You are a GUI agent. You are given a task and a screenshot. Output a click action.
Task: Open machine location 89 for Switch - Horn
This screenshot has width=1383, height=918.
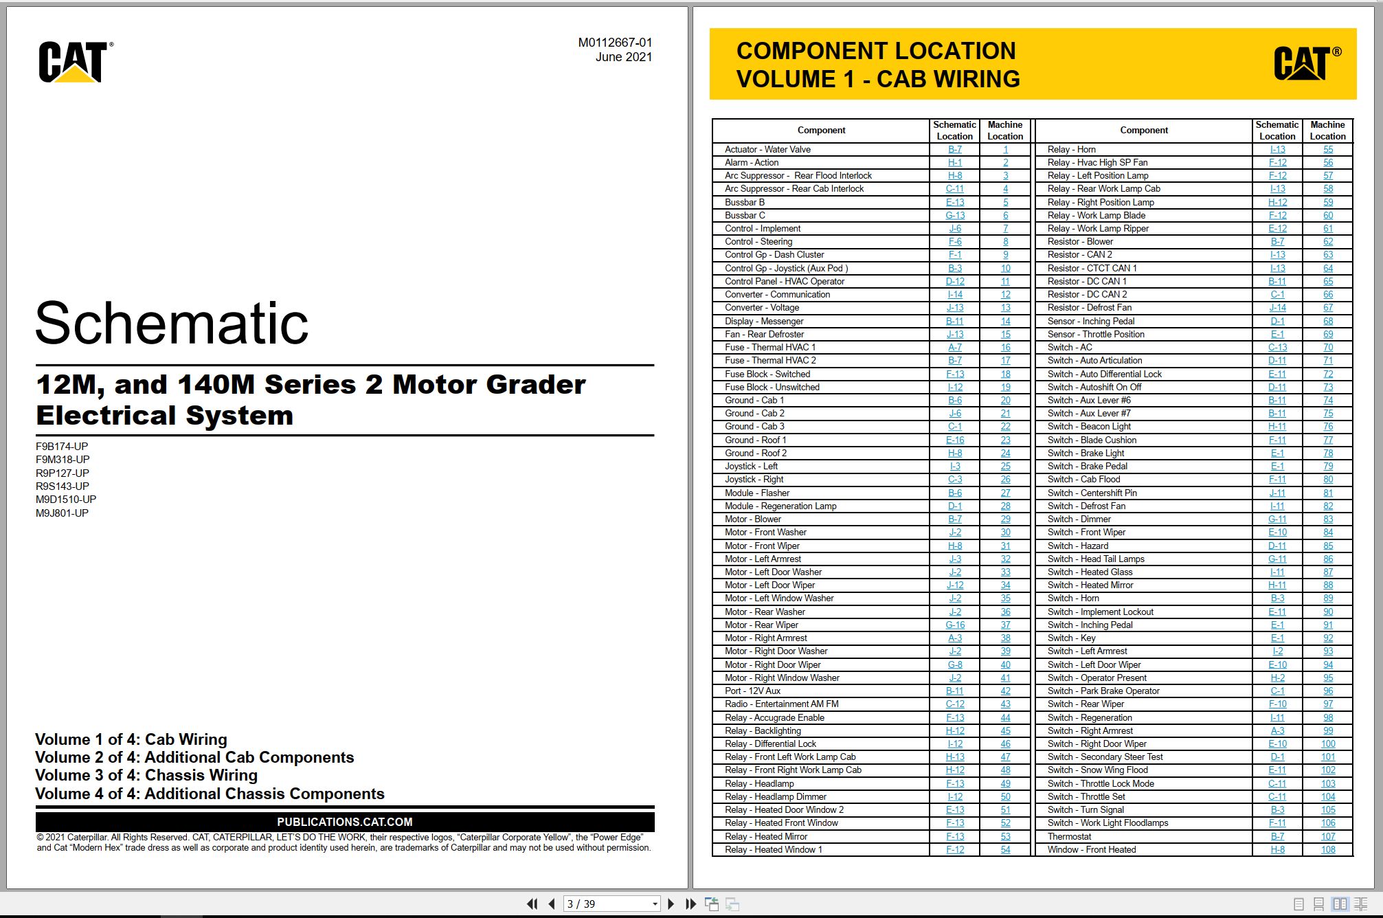1328,598
